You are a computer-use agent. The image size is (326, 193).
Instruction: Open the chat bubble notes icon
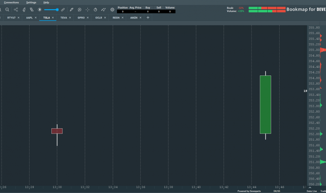point(79,10)
